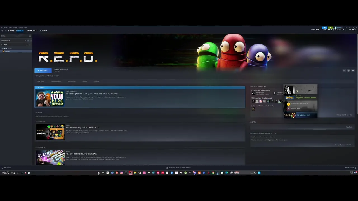
Task: Select the Library tab
Action: point(20,31)
